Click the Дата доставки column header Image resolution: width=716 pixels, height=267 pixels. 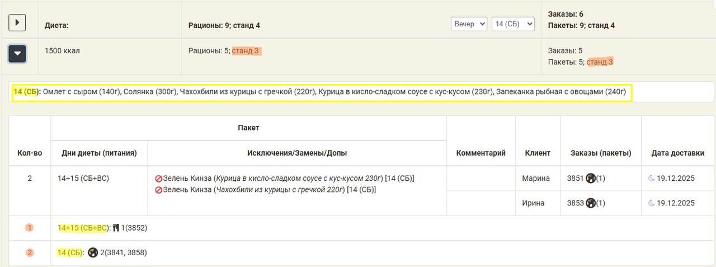click(x=677, y=153)
